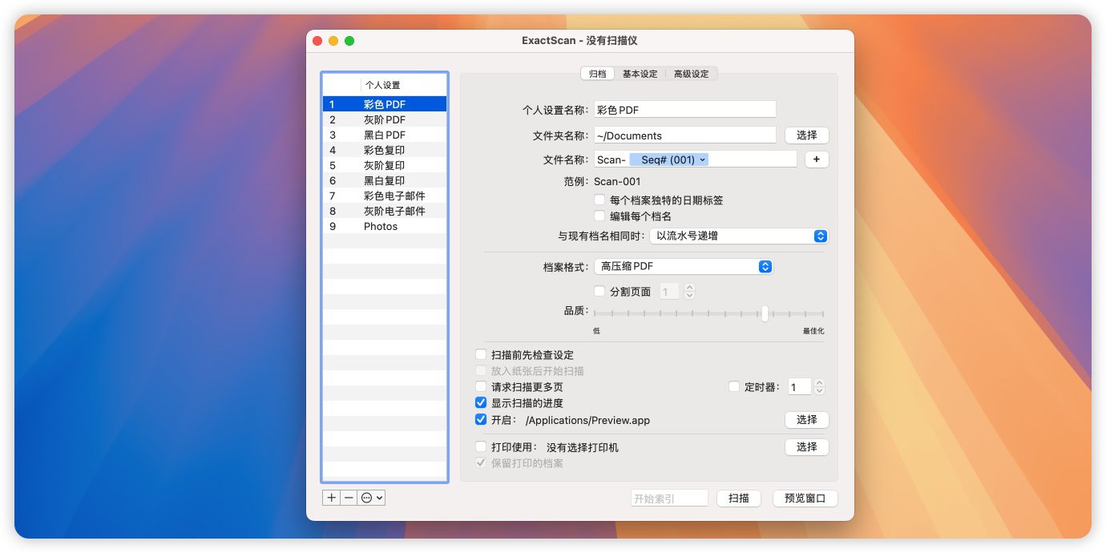Switch to 高级设定 tab

(x=691, y=74)
